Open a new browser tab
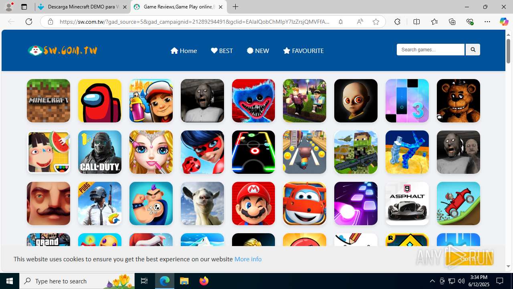Viewport: 513px width, 289px height. click(x=236, y=7)
